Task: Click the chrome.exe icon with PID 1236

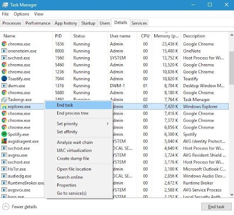Action: (x=4, y=72)
